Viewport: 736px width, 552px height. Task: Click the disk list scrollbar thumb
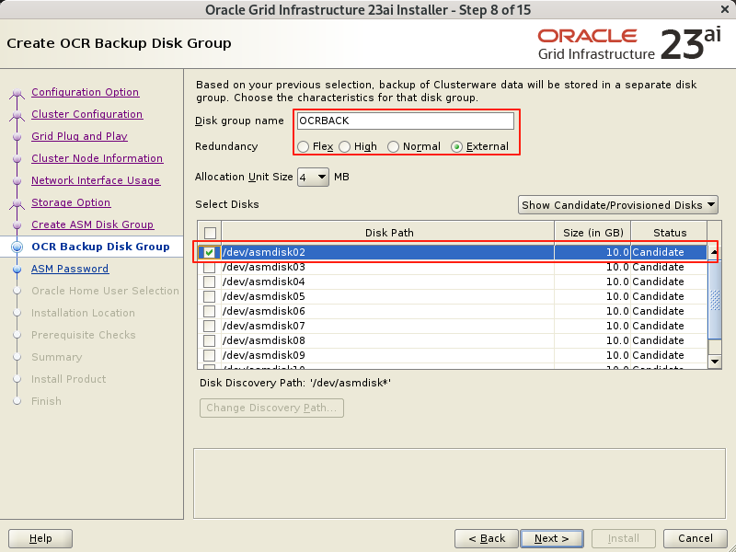(715, 300)
